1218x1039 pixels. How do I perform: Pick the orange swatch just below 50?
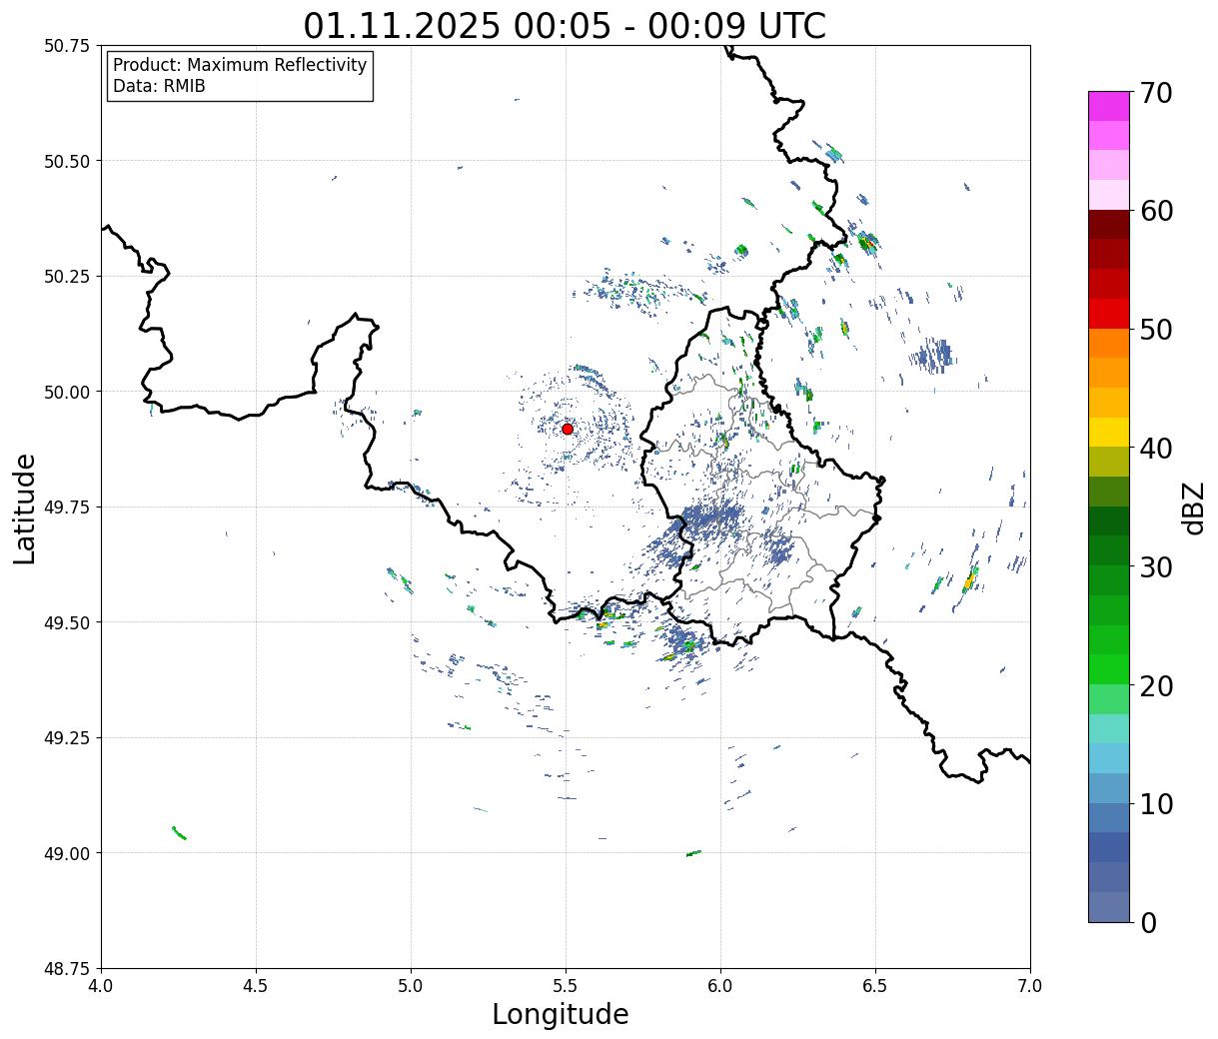pyautogui.click(x=1109, y=344)
